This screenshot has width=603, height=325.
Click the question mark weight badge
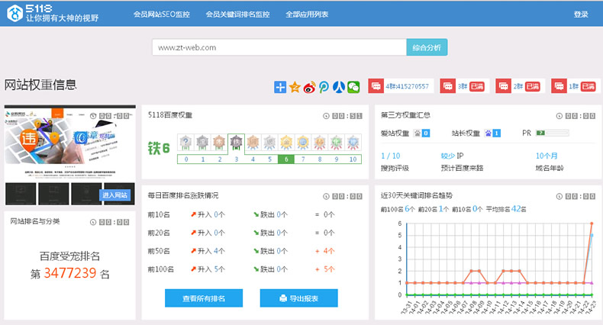click(x=185, y=143)
